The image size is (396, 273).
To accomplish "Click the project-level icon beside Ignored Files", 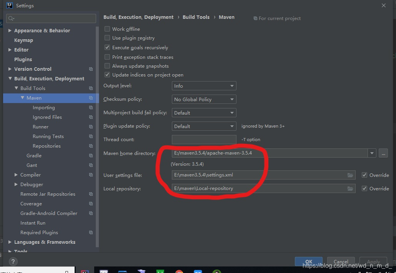I will pyautogui.click(x=91, y=117).
